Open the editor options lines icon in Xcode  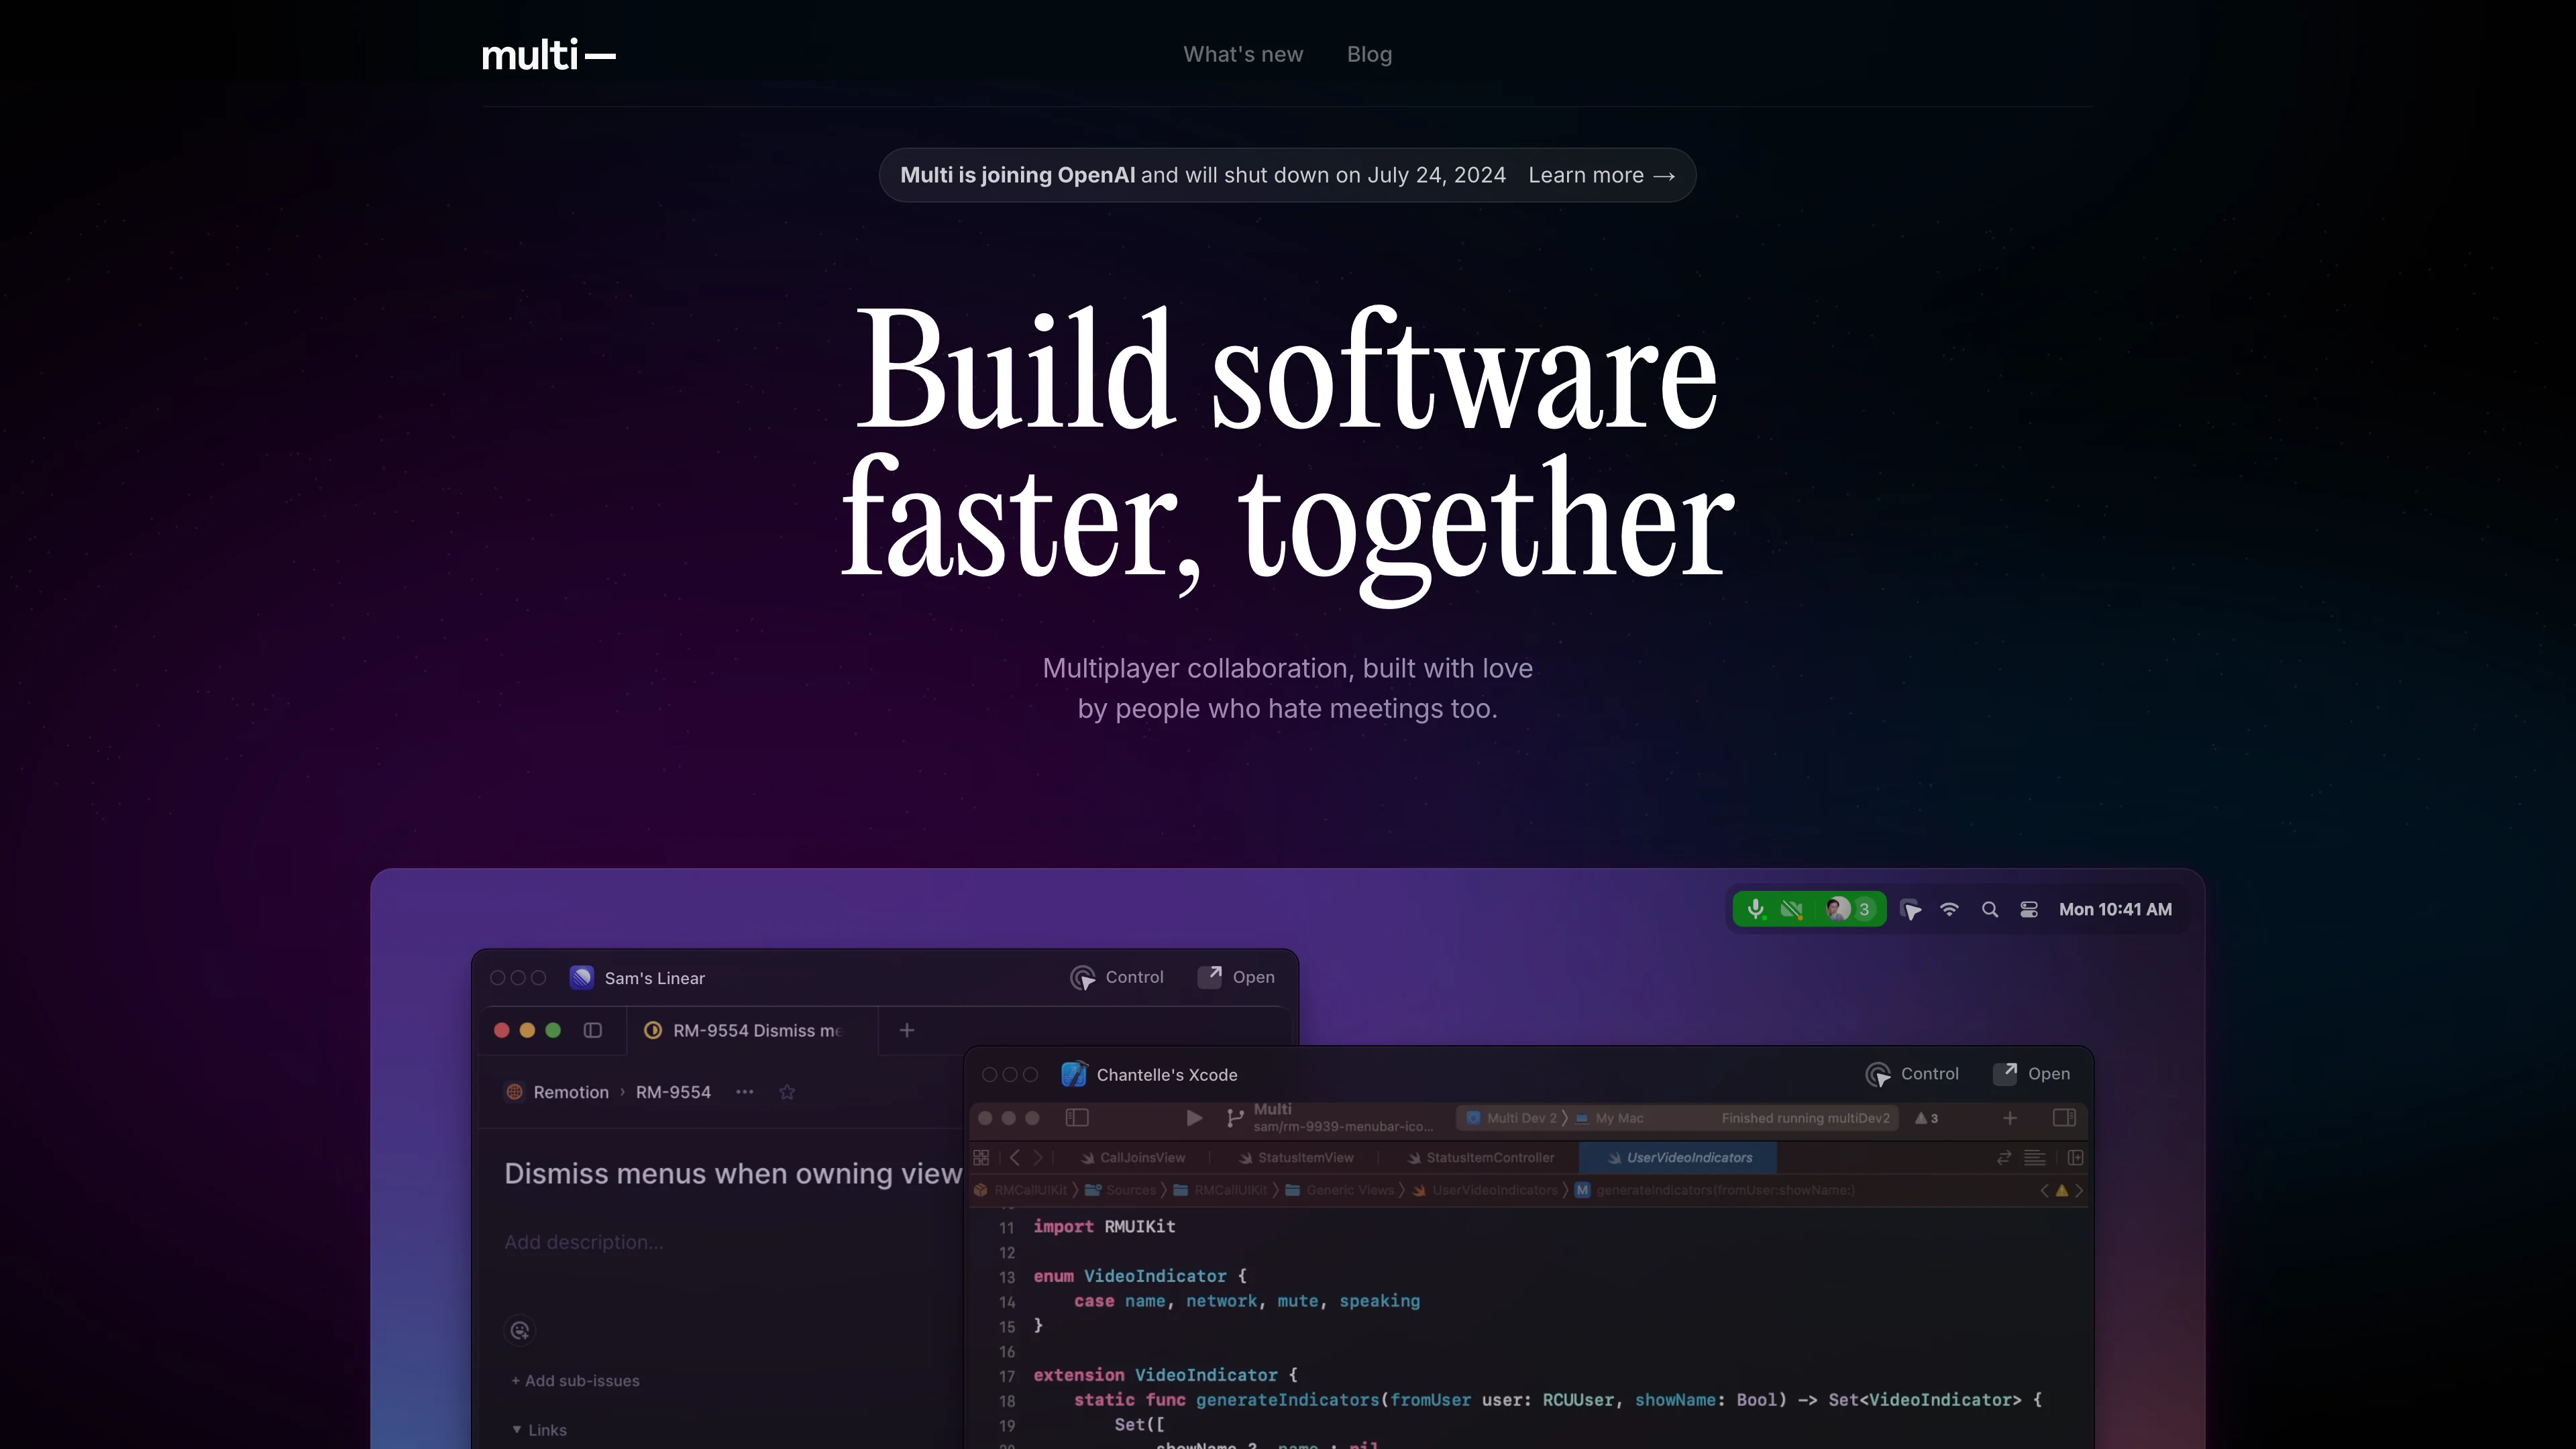point(2034,1157)
